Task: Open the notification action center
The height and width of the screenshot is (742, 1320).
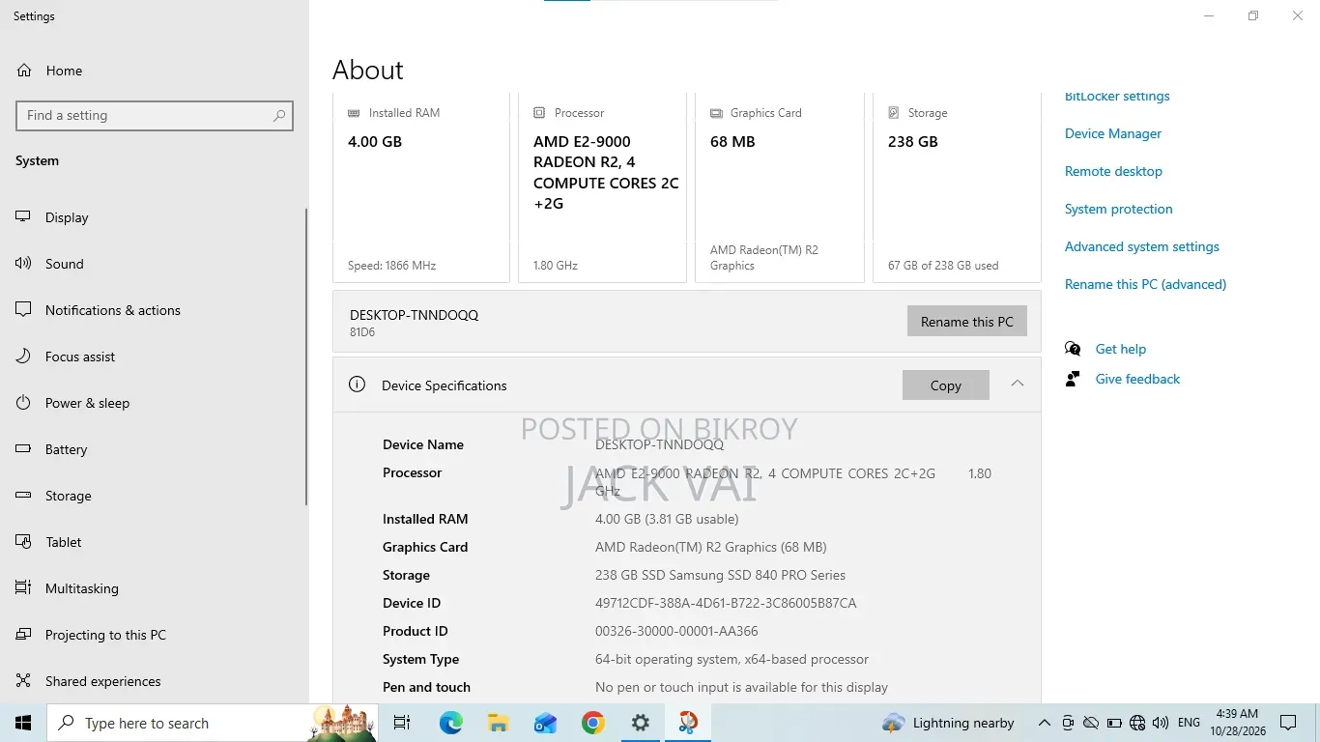Action: pyautogui.click(x=1288, y=723)
